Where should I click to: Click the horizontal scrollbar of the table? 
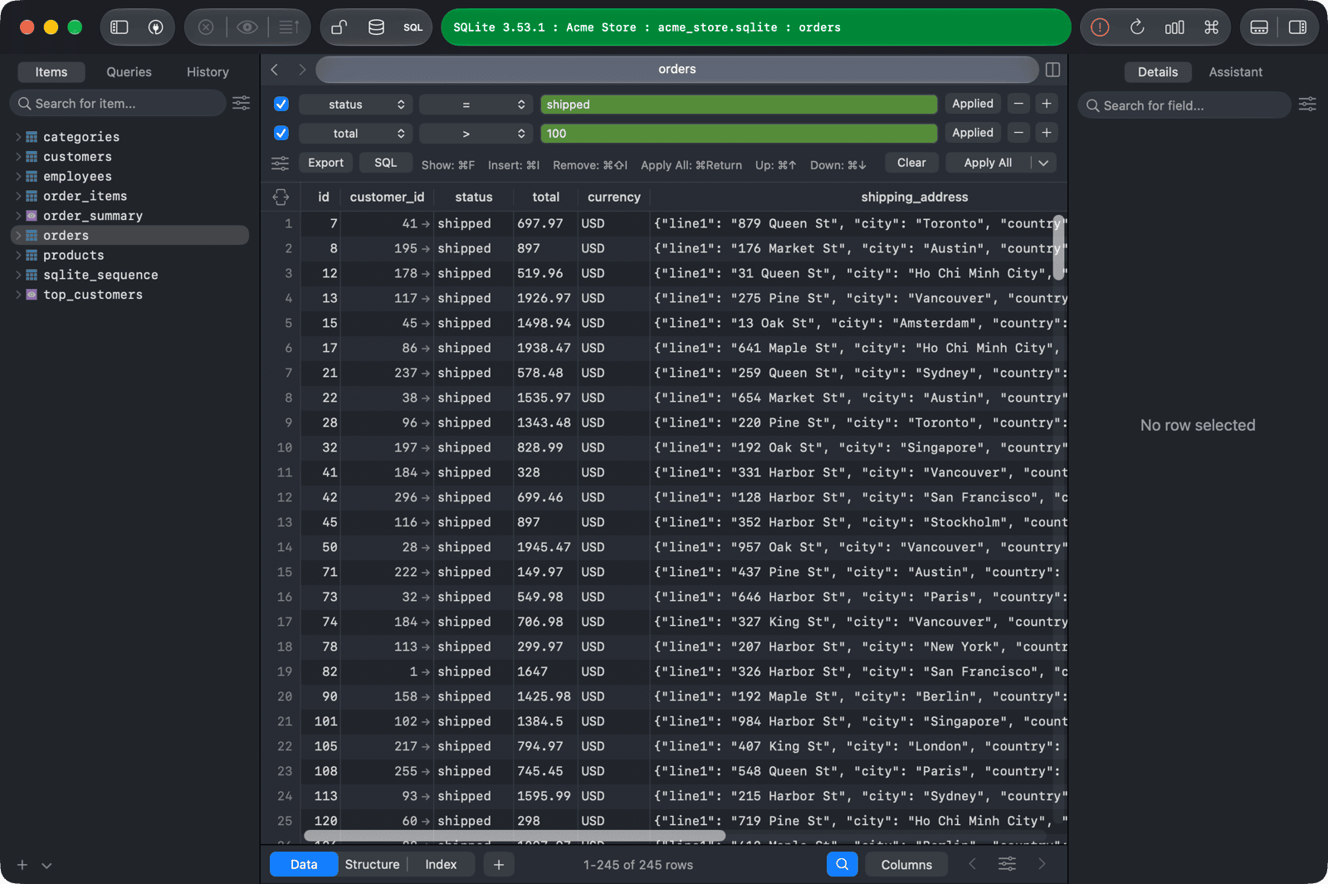(x=515, y=835)
